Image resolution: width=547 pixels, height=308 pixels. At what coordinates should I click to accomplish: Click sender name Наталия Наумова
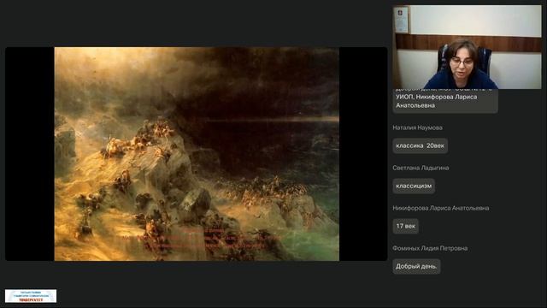pos(417,127)
